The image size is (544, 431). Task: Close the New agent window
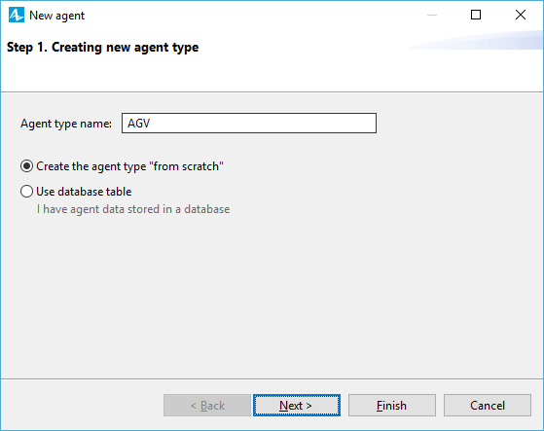[x=521, y=15]
